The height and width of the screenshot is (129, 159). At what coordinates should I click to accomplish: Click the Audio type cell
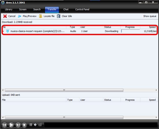point(73,31)
